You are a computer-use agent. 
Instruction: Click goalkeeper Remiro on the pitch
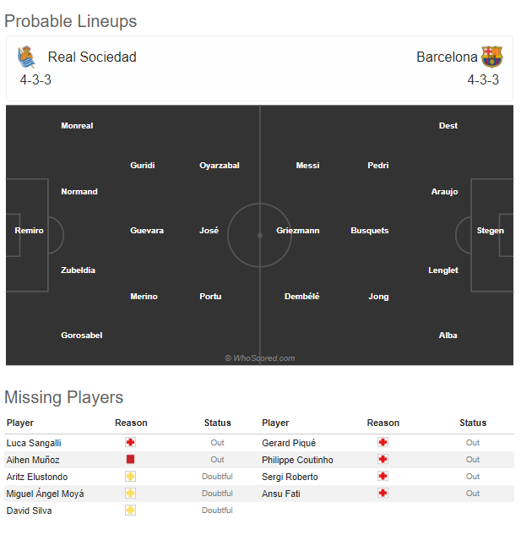29,231
